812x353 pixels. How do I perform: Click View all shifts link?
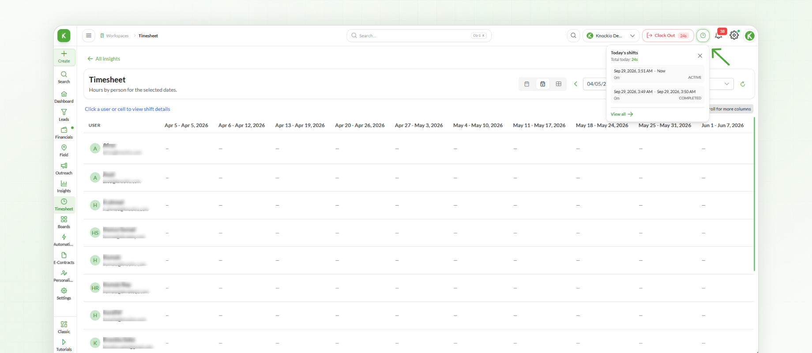tap(622, 114)
